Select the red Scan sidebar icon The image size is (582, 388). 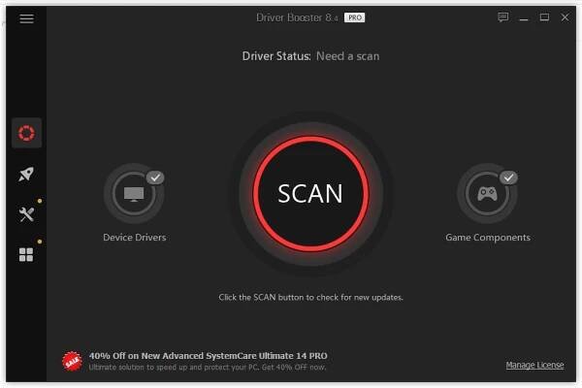coord(26,133)
